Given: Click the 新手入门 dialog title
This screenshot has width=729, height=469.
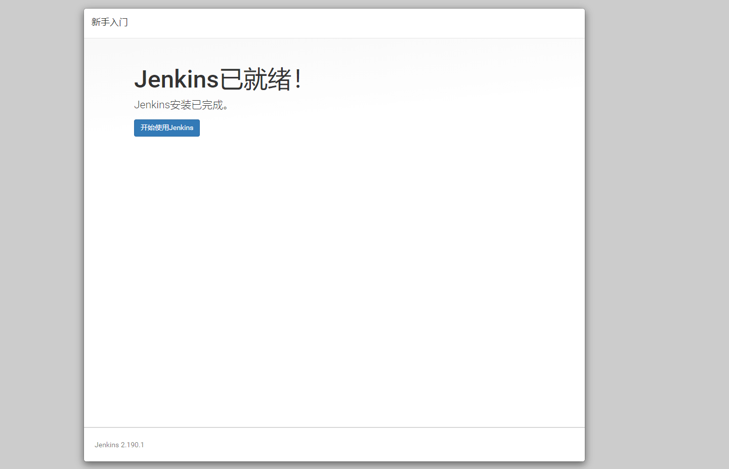Looking at the screenshot, I should pos(109,22).
